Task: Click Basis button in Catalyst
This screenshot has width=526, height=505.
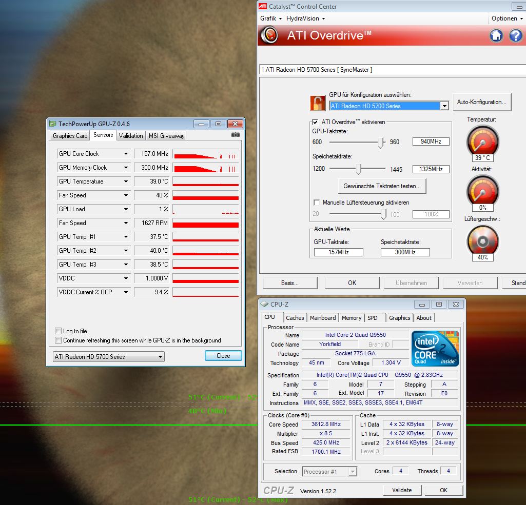Action: click(290, 283)
